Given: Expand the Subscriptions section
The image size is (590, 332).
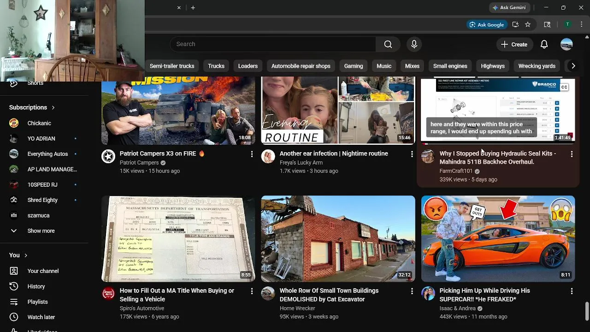Looking at the screenshot, I should [x=32, y=107].
